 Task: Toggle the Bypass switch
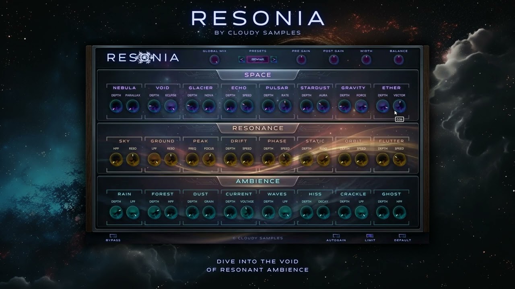point(113,236)
